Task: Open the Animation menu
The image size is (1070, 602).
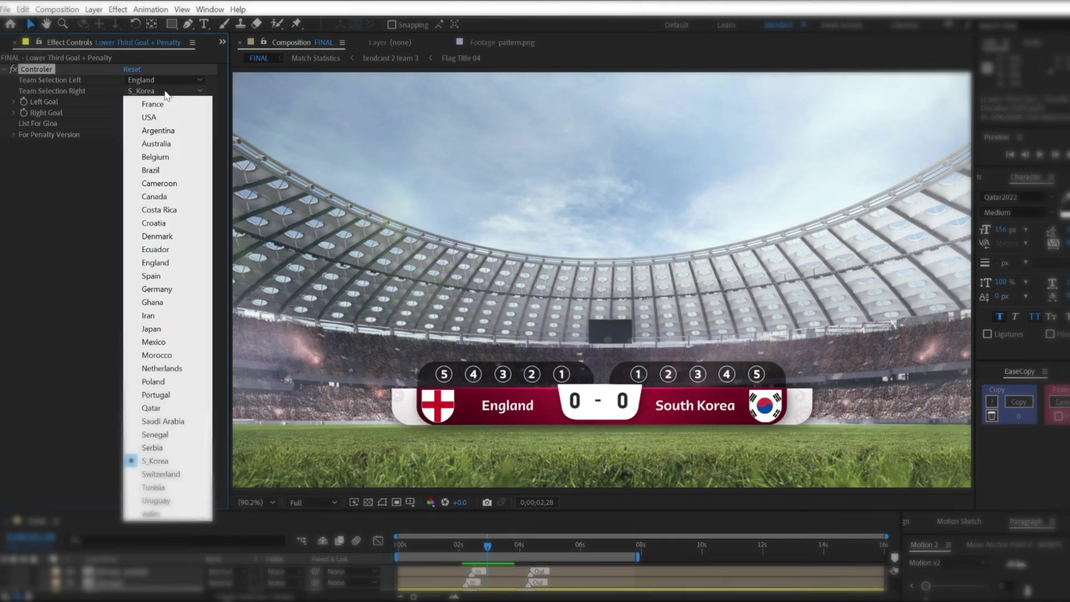Action: click(x=150, y=9)
